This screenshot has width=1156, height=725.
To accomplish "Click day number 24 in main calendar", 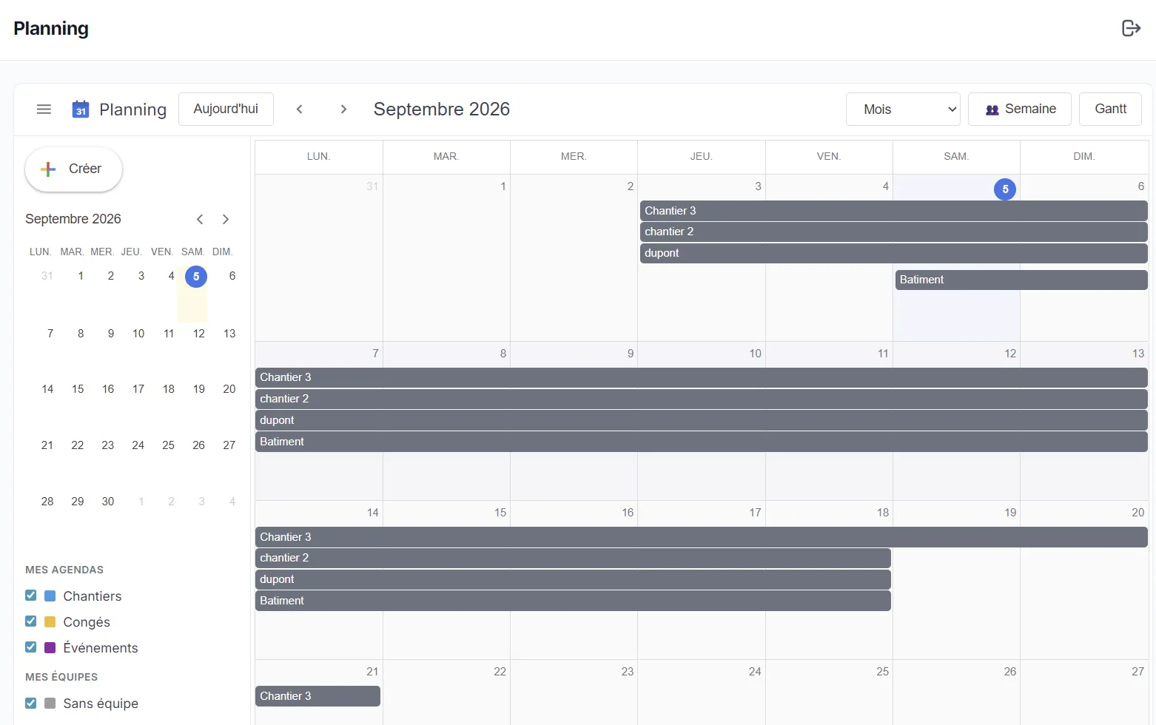I will [755, 672].
